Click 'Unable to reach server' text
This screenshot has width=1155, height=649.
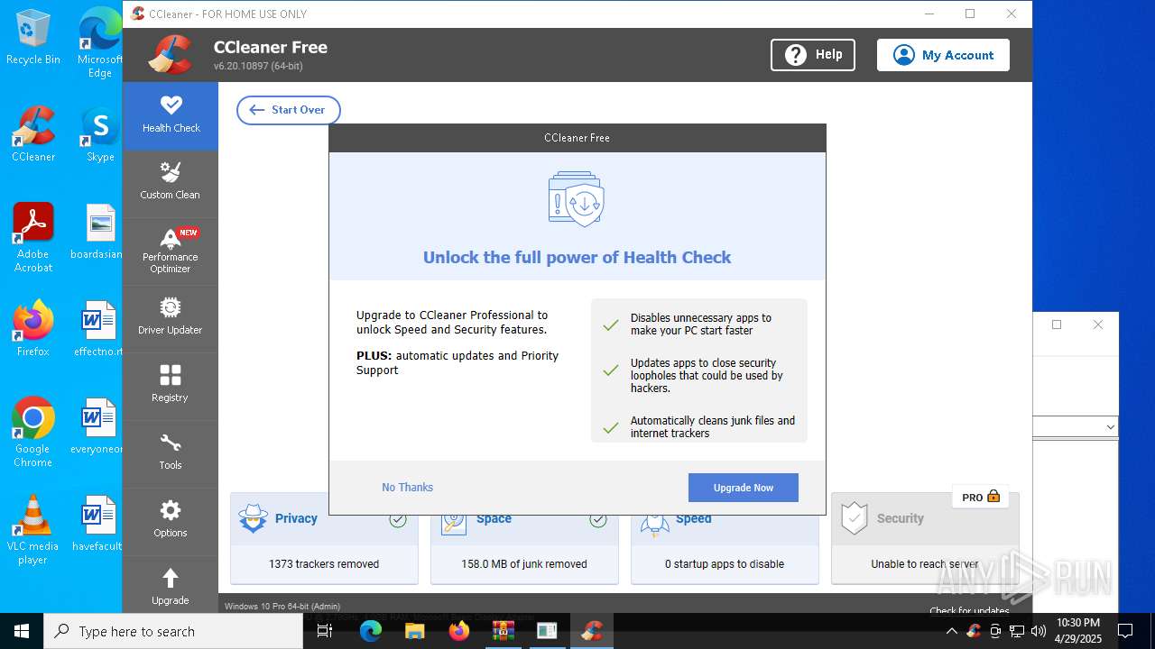[925, 564]
